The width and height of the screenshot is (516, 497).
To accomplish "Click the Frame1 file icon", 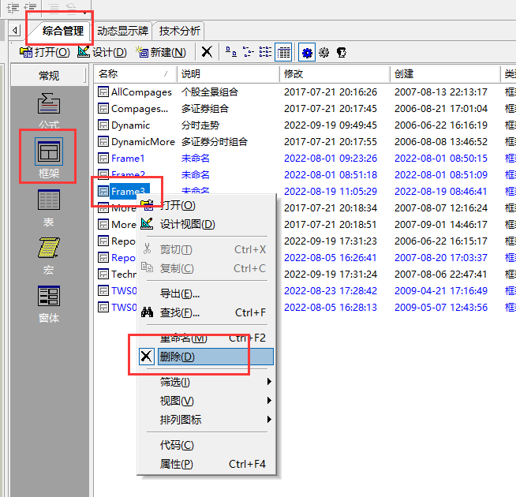I will click(x=103, y=159).
